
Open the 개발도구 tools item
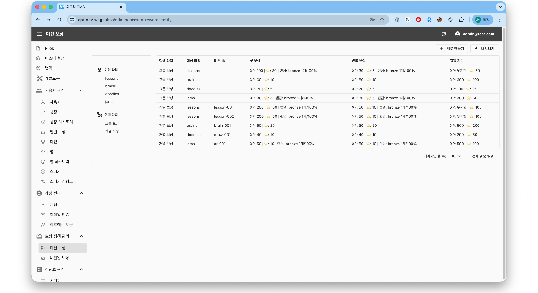click(52, 78)
